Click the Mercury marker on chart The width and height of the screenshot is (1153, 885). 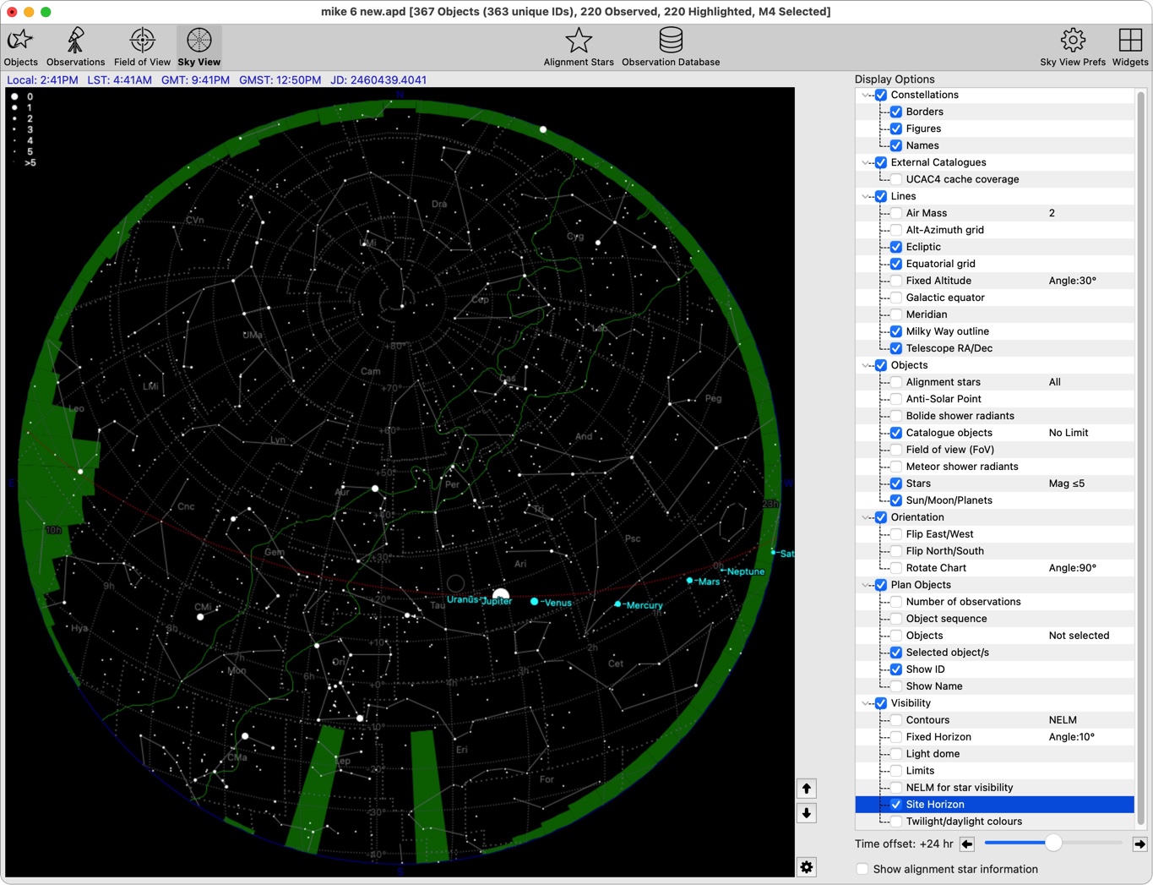pyautogui.click(x=617, y=604)
